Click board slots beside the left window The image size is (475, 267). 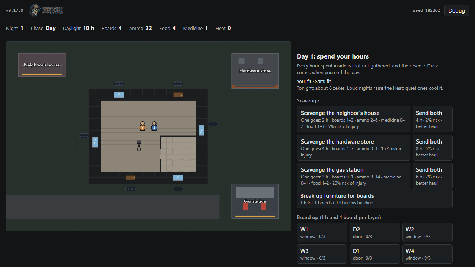(84, 136)
